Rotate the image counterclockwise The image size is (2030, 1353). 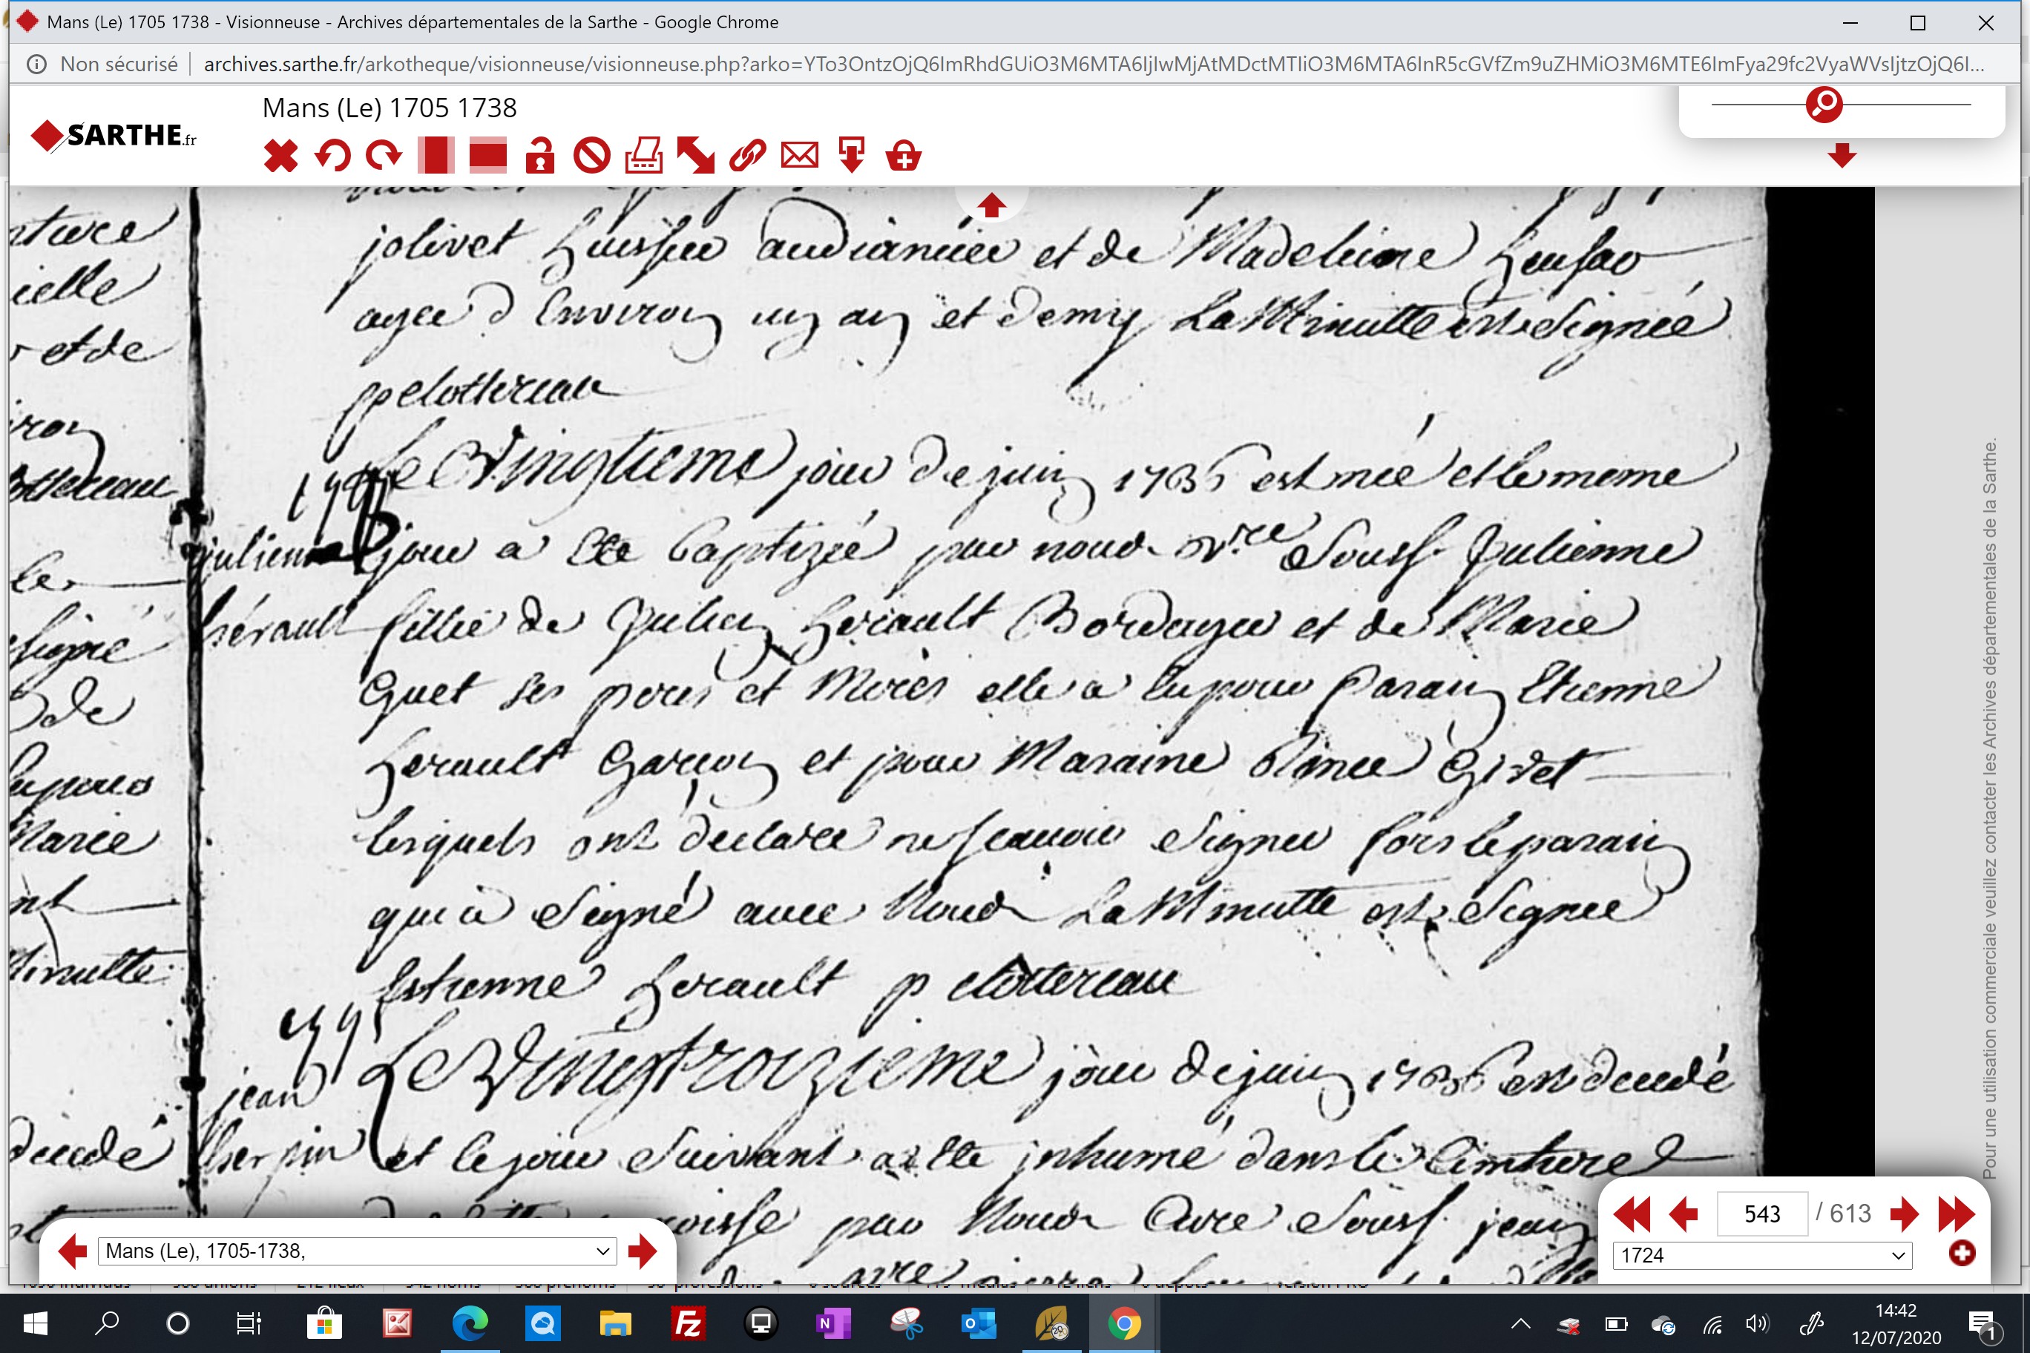click(x=332, y=157)
